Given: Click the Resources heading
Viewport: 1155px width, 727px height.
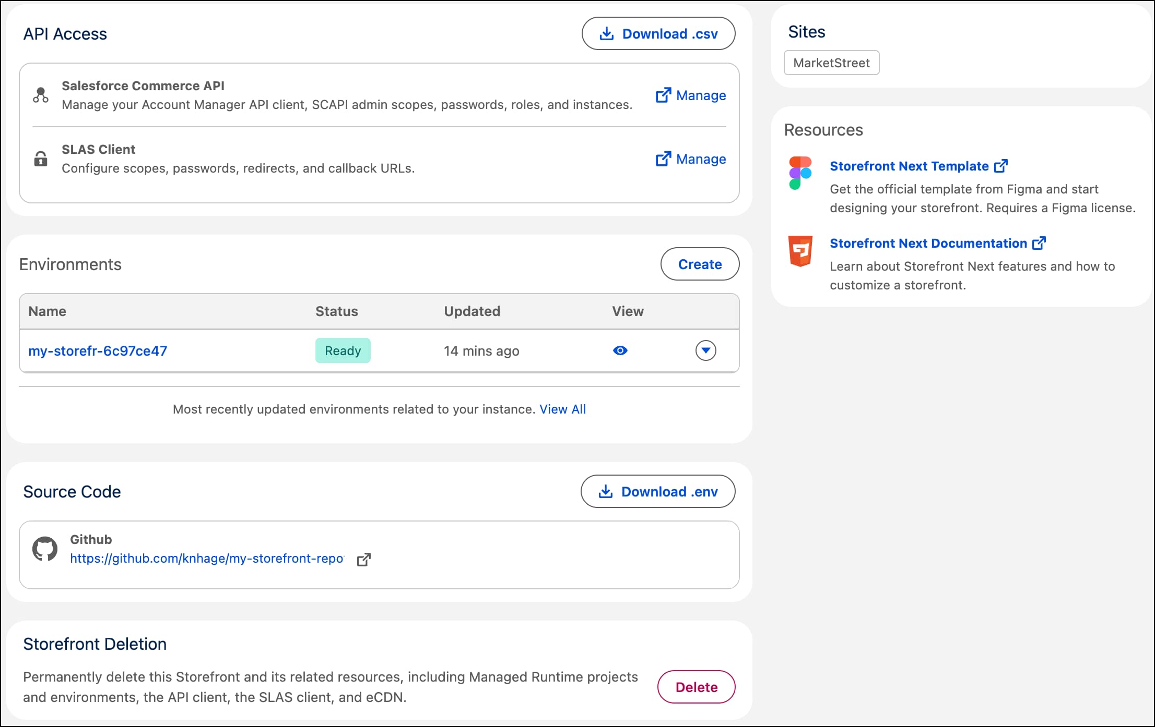Looking at the screenshot, I should [823, 130].
